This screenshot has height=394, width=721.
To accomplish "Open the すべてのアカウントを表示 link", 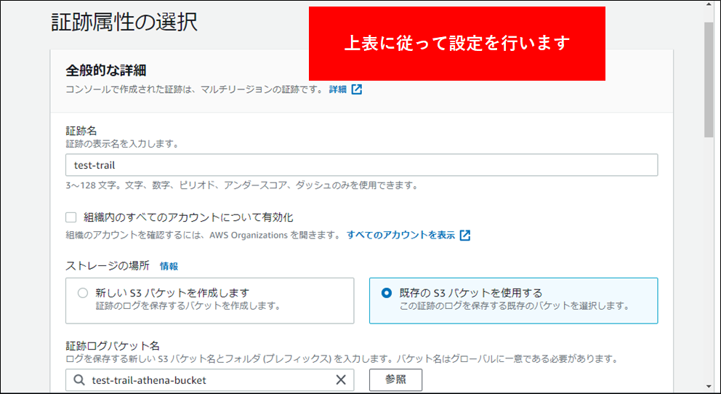I will [x=400, y=235].
